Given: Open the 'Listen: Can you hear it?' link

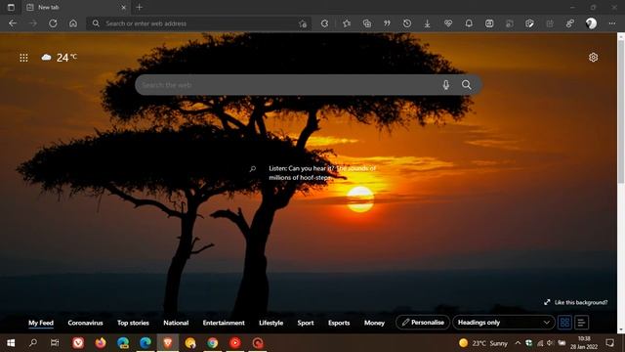Looking at the screenshot, I should tap(322, 173).
